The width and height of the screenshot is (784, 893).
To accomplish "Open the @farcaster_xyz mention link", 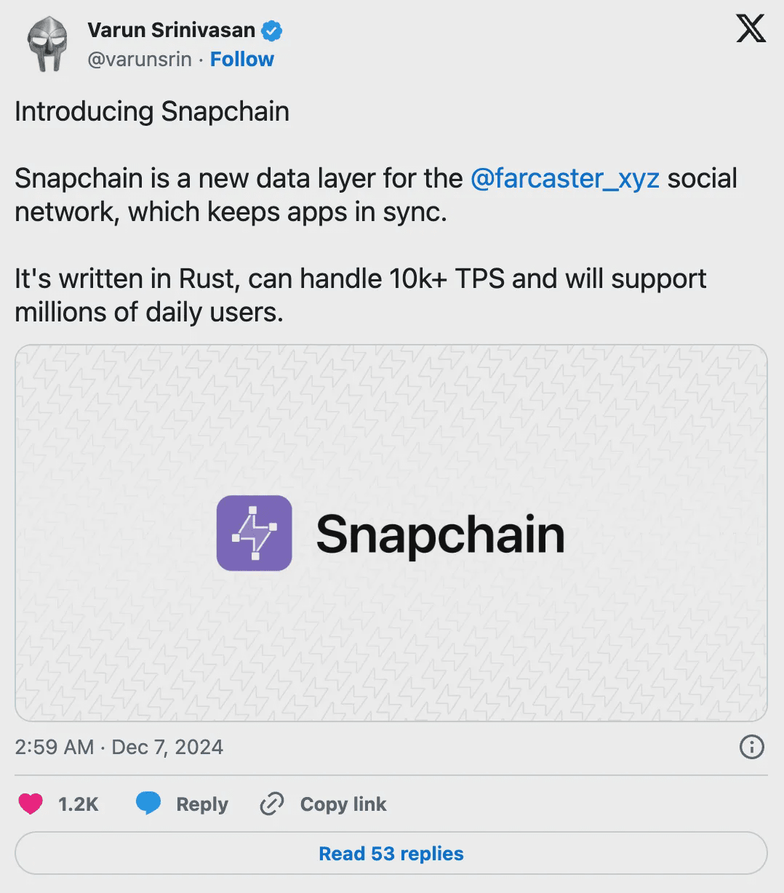I will (x=565, y=178).
